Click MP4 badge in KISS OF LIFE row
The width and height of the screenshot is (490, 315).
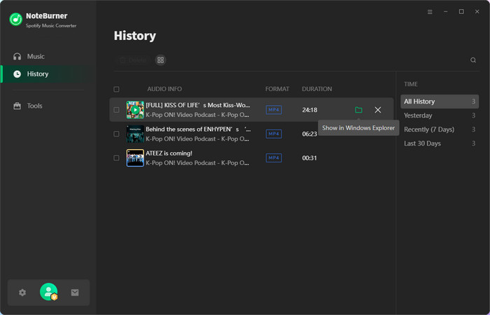click(274, 110)
